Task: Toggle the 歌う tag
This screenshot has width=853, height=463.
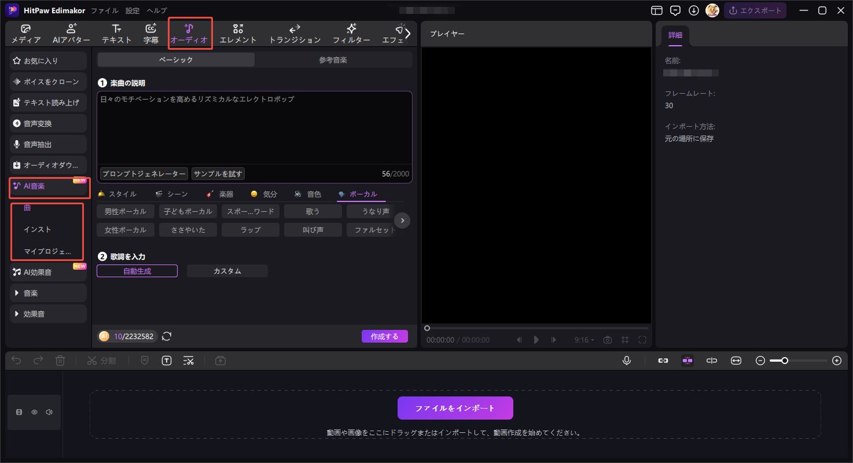Action: (313, 211)
